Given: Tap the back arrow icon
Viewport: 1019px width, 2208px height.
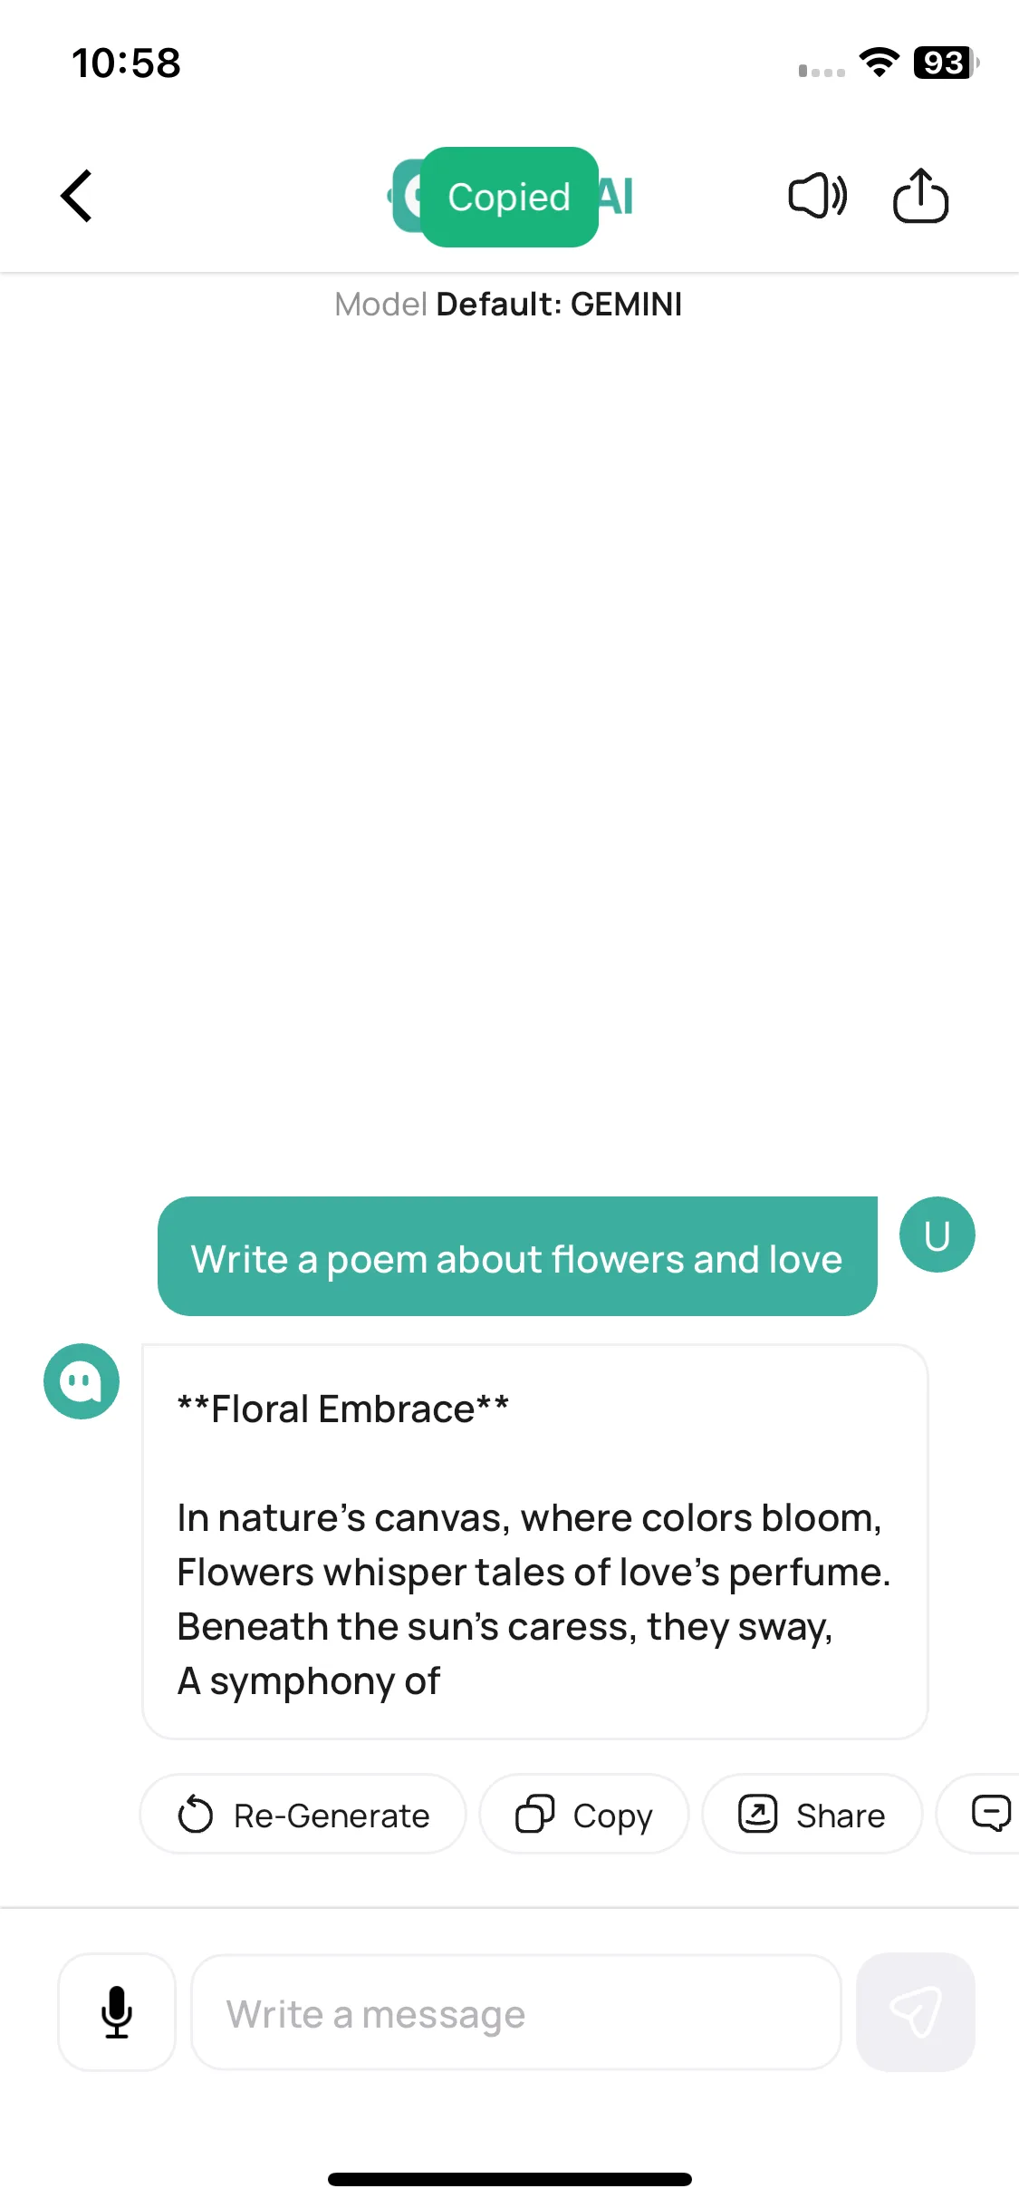Looking at the screenshot, I should click(x=77, y=196).
